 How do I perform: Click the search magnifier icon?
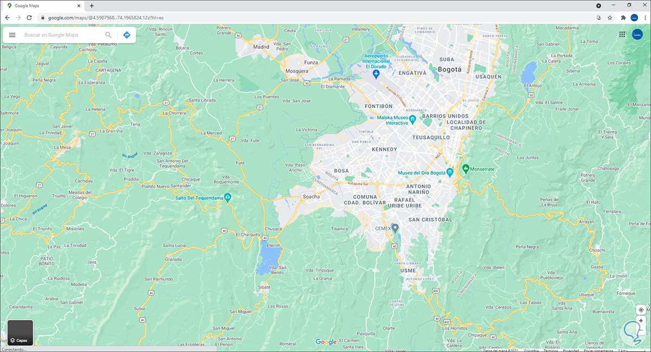tap(108, 35)
